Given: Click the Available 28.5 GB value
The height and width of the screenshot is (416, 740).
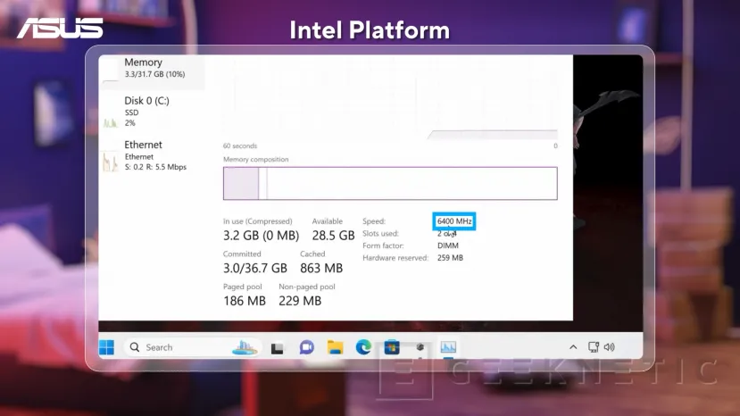Looking at the screenshot, I should pyautogui.click(x=333, y=235).
